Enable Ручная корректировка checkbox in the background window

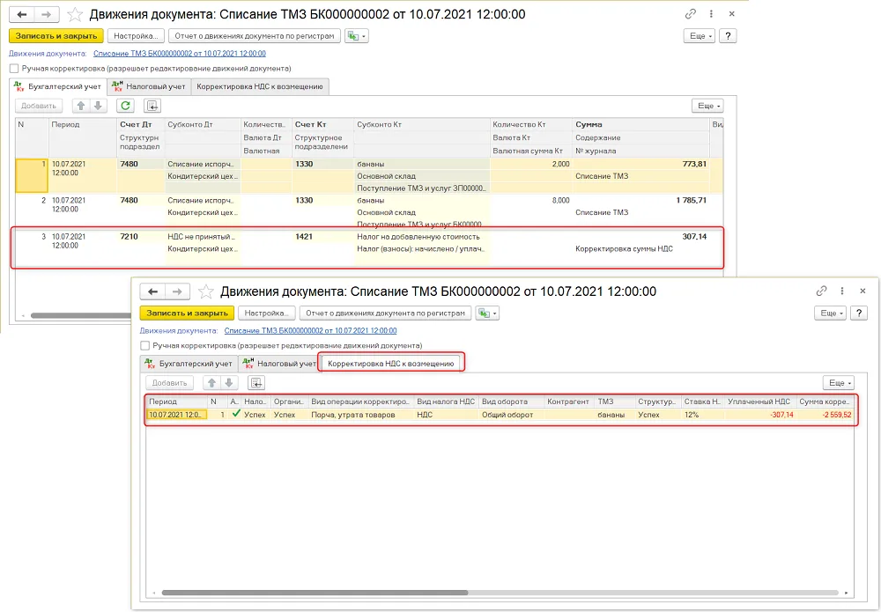(x=14, y=69)
